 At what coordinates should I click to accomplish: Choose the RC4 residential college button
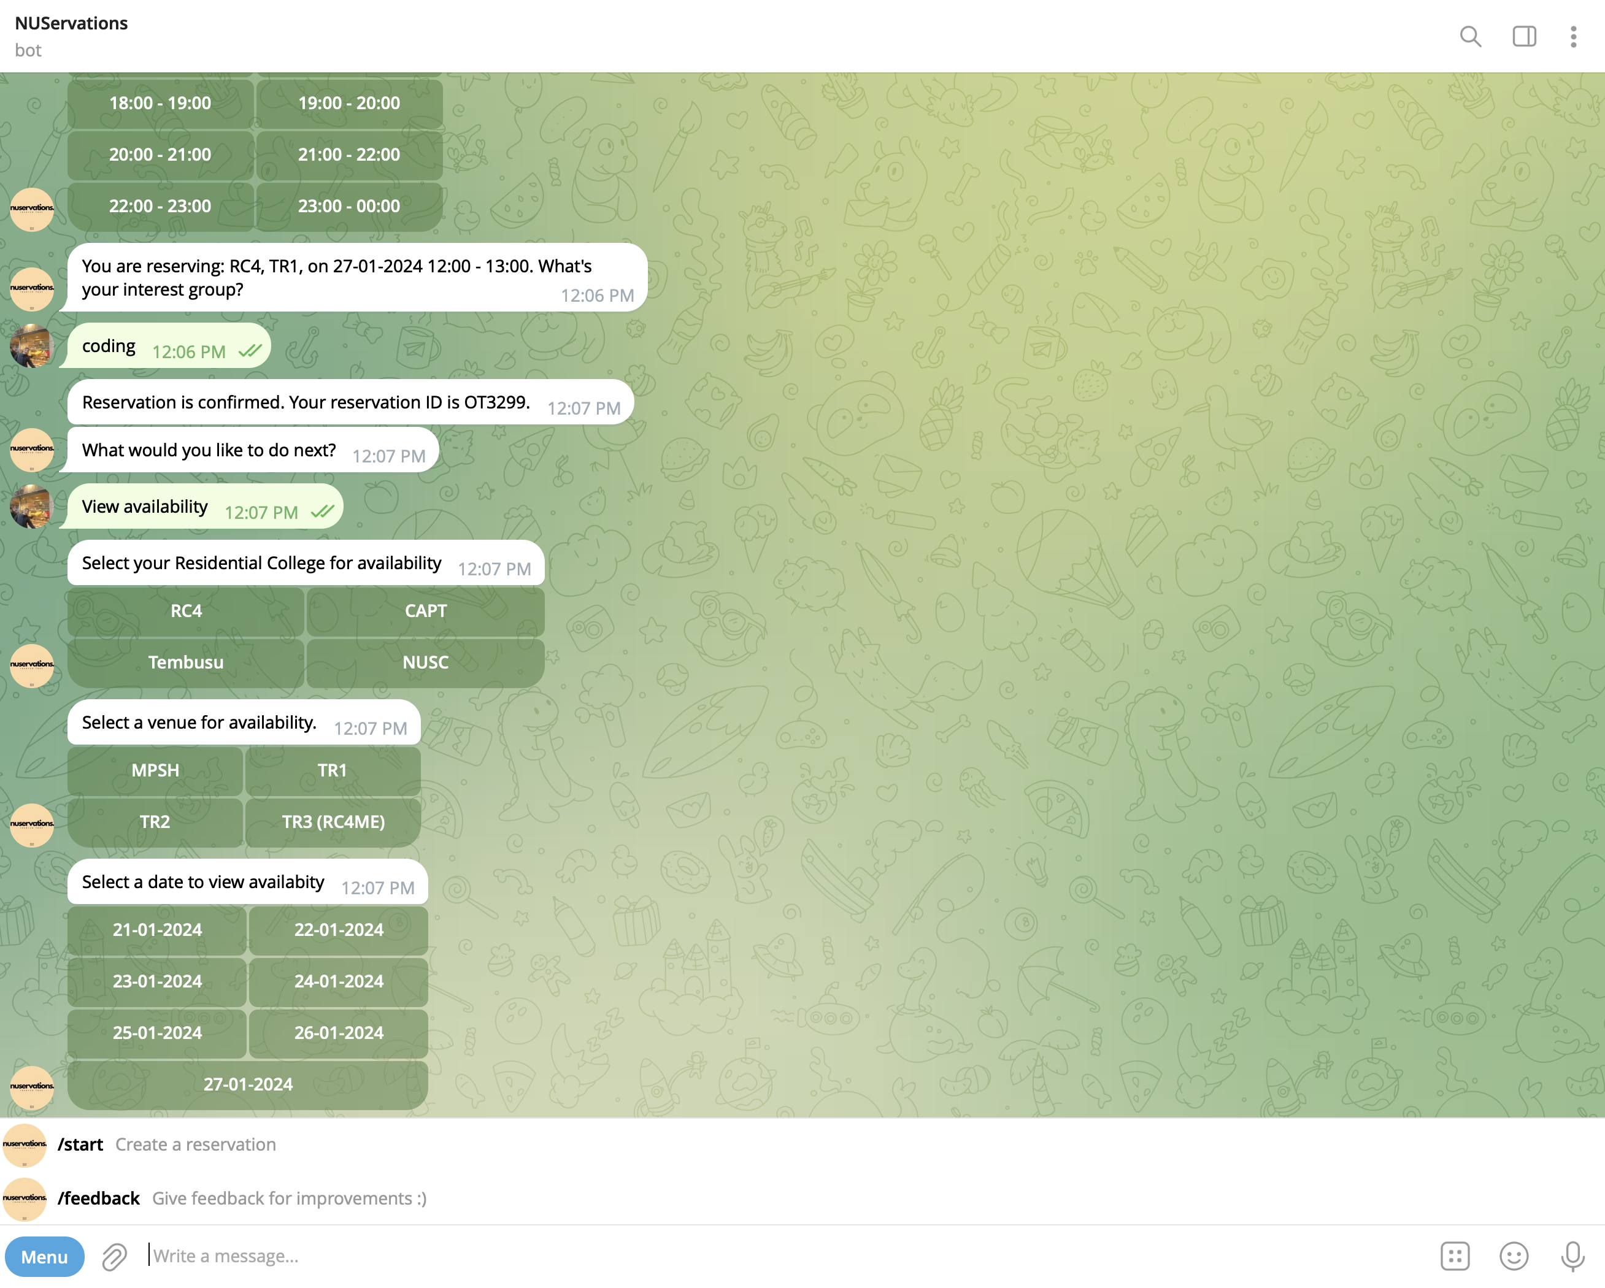point(186,611)
